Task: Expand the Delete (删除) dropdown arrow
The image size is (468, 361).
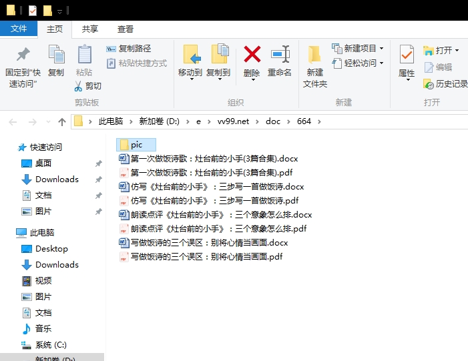Action: click(253, 79)
